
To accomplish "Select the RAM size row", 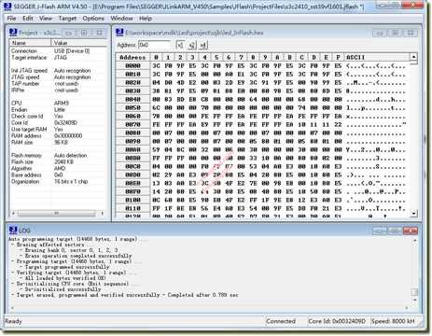I will click(x=58, y=142).
